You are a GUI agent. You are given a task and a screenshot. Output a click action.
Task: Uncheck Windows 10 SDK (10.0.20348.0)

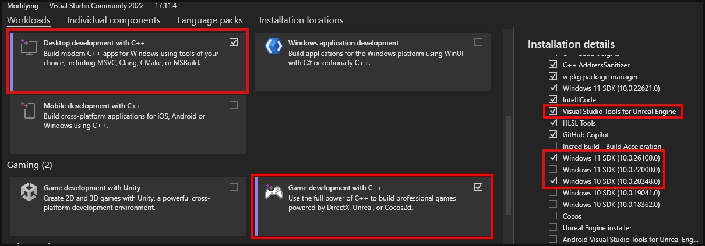click(553, 181)
